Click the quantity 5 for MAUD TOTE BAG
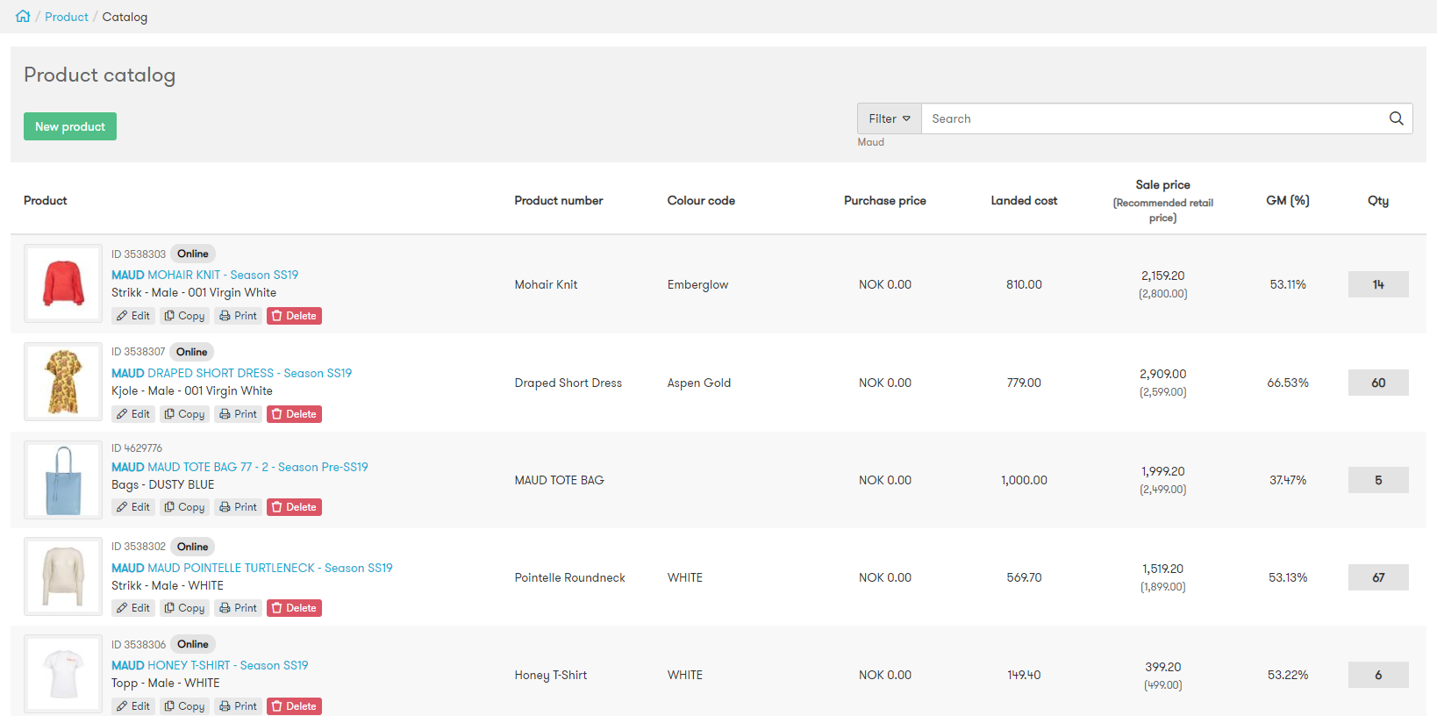 (1378, 480)
